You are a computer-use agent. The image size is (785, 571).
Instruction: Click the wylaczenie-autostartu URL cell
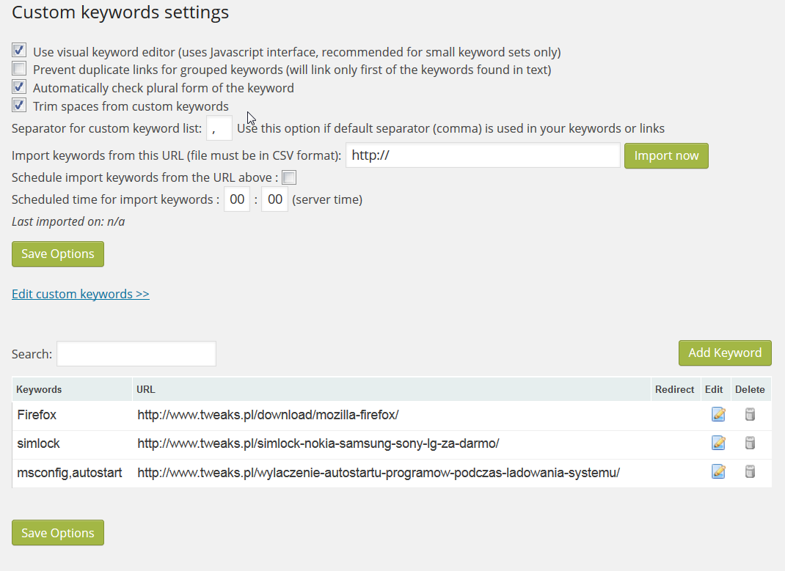coord(392,473)
